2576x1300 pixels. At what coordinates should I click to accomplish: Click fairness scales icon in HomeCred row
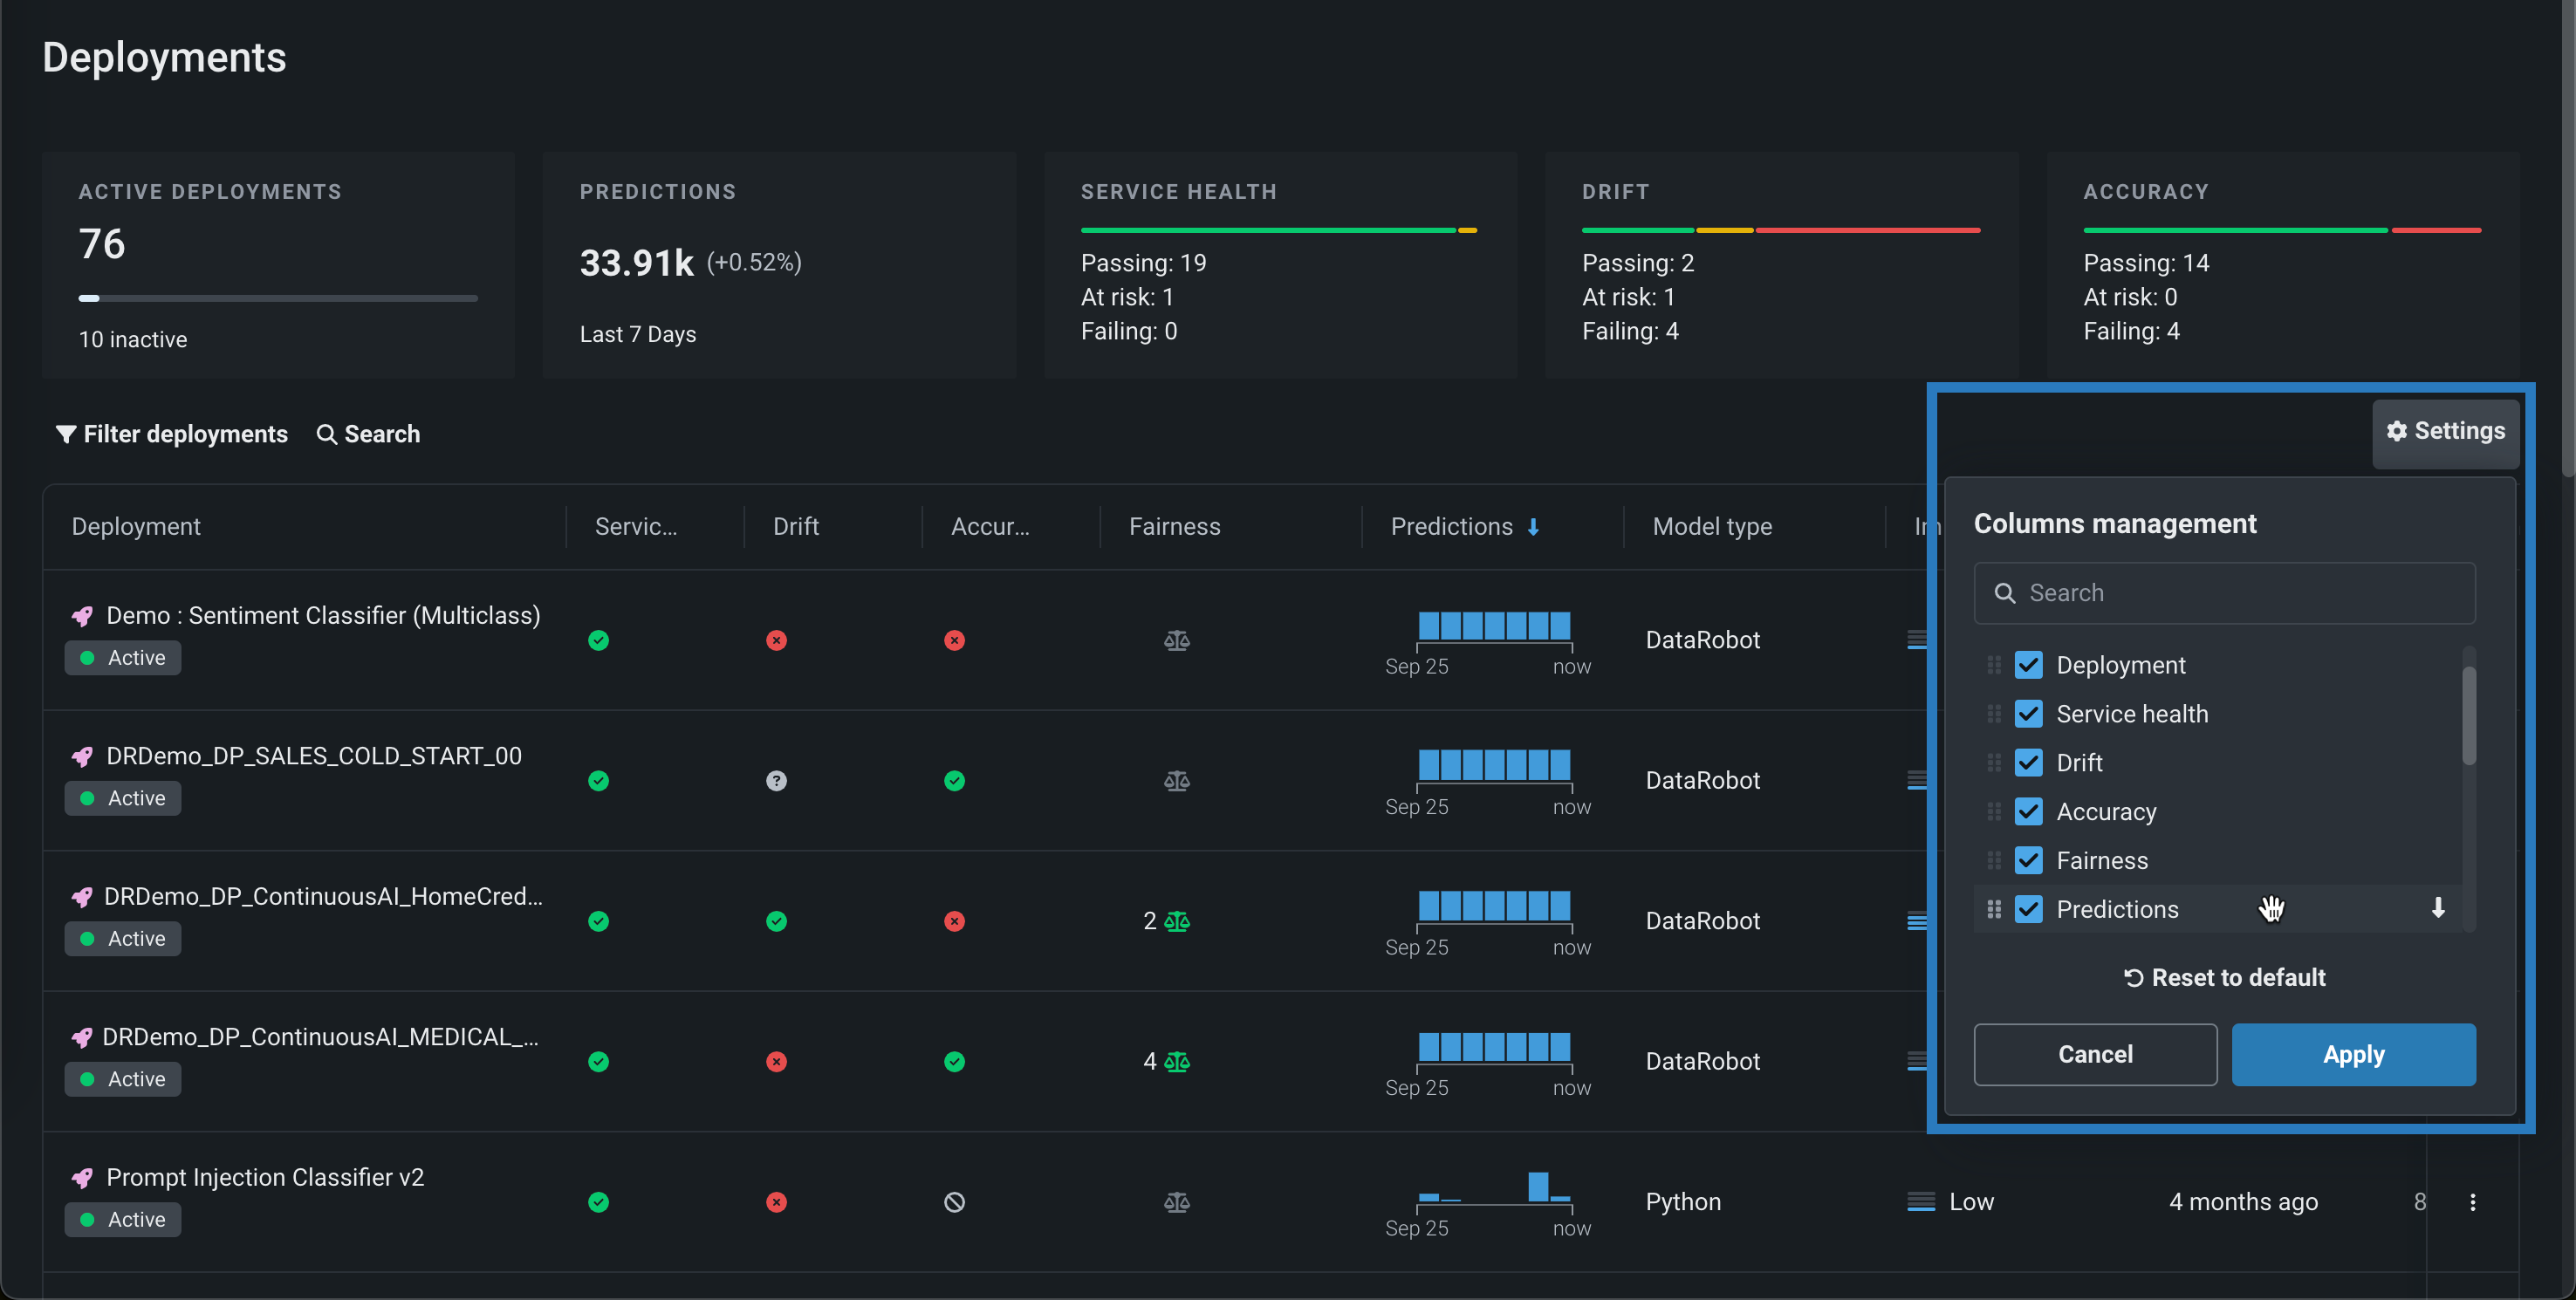[1177, 921]
